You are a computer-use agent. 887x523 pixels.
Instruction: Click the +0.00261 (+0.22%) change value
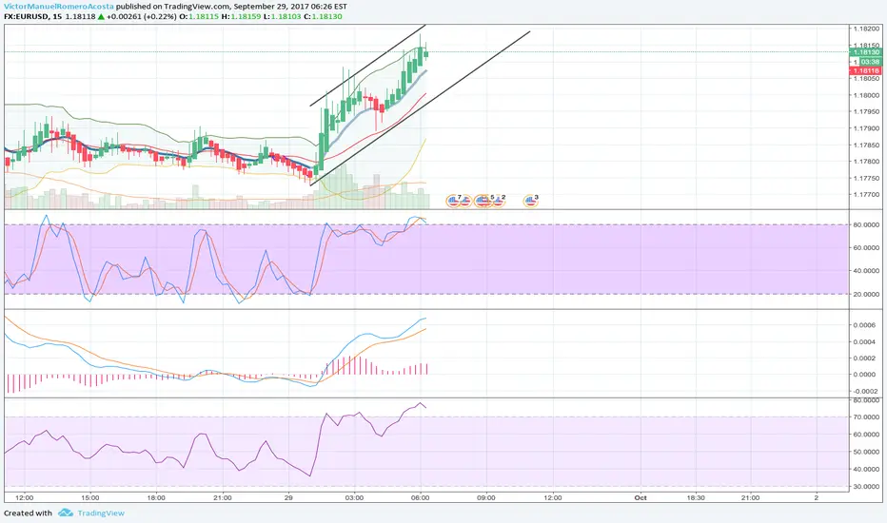(141, 17)
